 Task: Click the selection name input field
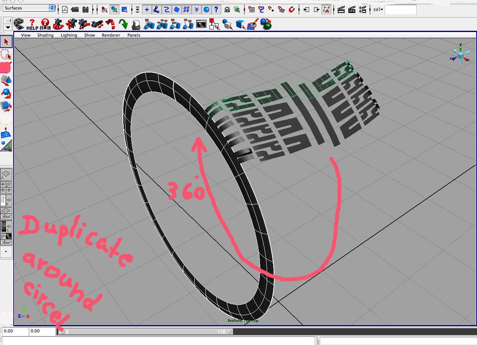coord(400,10)
